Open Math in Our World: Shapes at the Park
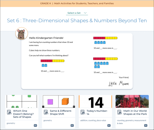The image size is (154, 130). 135,112
